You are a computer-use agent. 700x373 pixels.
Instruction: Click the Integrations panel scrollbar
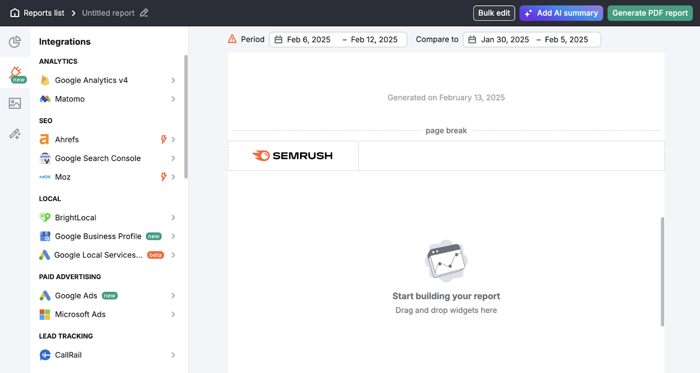tap(186, 117)
